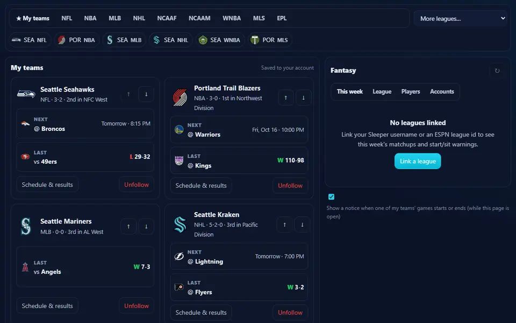Click the 'No leagues linked' heading
Image resolution: width=516 pixels, height=323 pixels.
418,123
